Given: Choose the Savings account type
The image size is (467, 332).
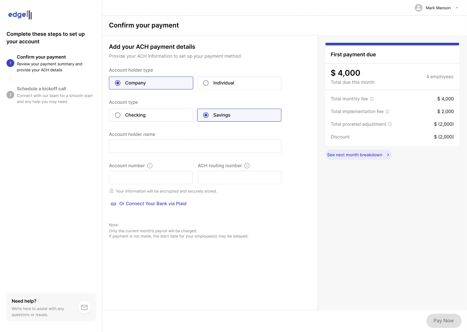Looking at the screenshot, I should point(239,115).
